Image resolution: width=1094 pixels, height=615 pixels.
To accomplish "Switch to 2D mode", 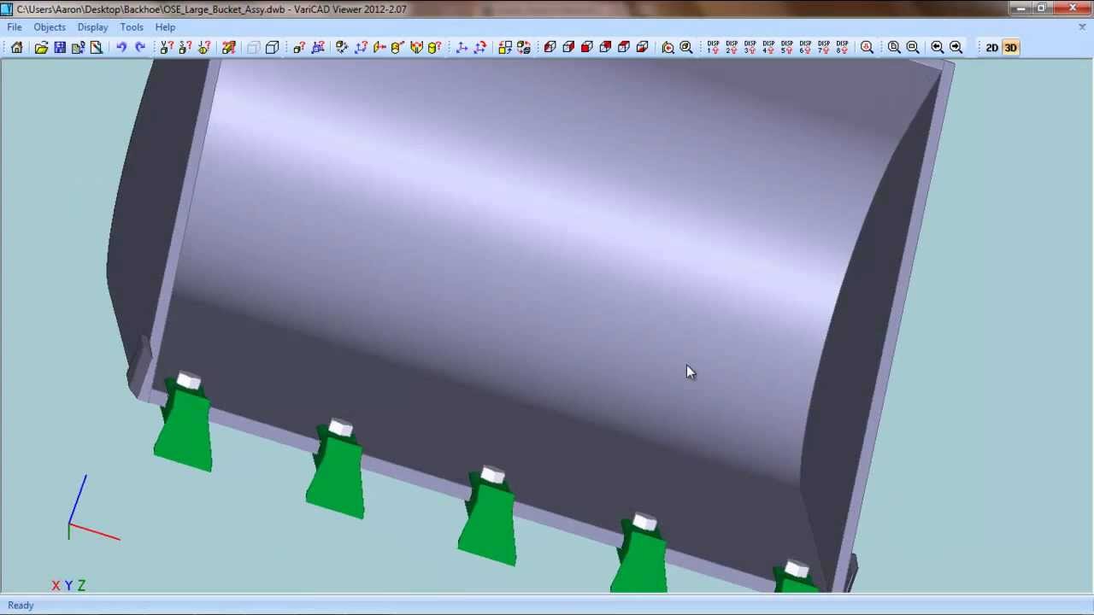I will [x=991, y=48].
